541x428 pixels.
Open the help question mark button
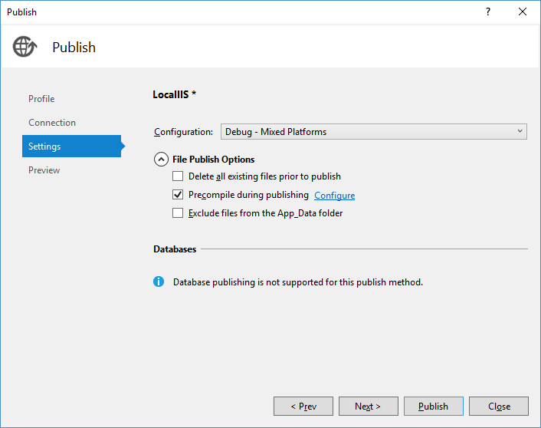[x=488, y=12]
